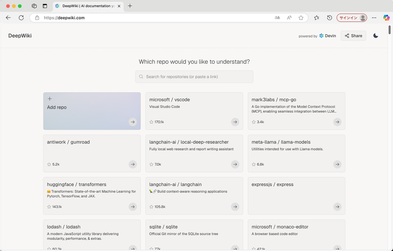
Task: Open mark3labs / mcp-go arrow button
Action: 337,122
